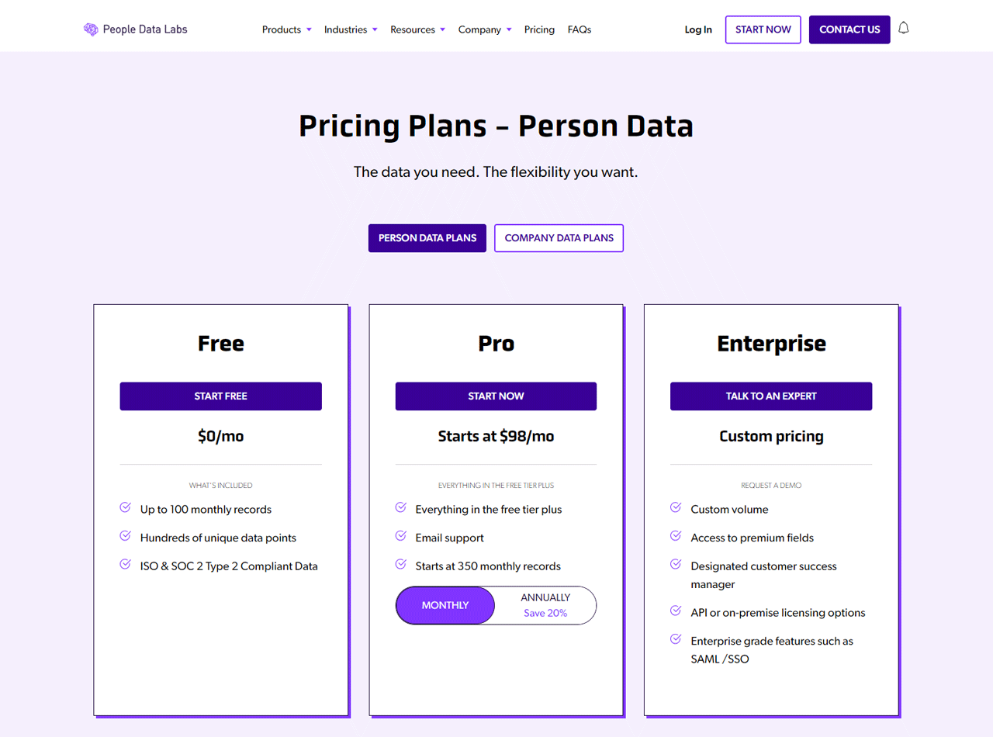993x737 pixels.
Task: Click the checkmark next to 'Starts at 350 monthly records'
Action: pyautogui.click(x=400, y=564)
